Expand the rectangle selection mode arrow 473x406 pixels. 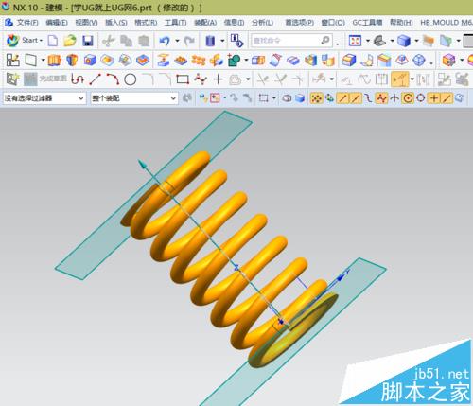pyautogui.click(x=274, y=98)
